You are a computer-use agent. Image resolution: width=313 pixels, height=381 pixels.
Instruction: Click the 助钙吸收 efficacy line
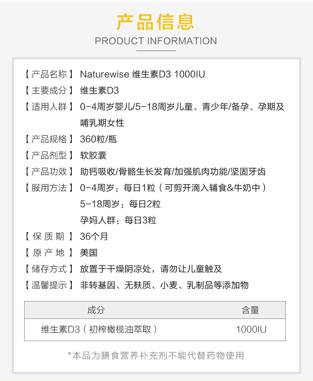(173, 171)
